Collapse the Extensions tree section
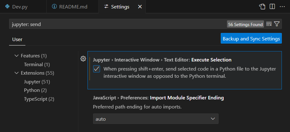Screen dimensions: 290x132 [x=16, y=73]
